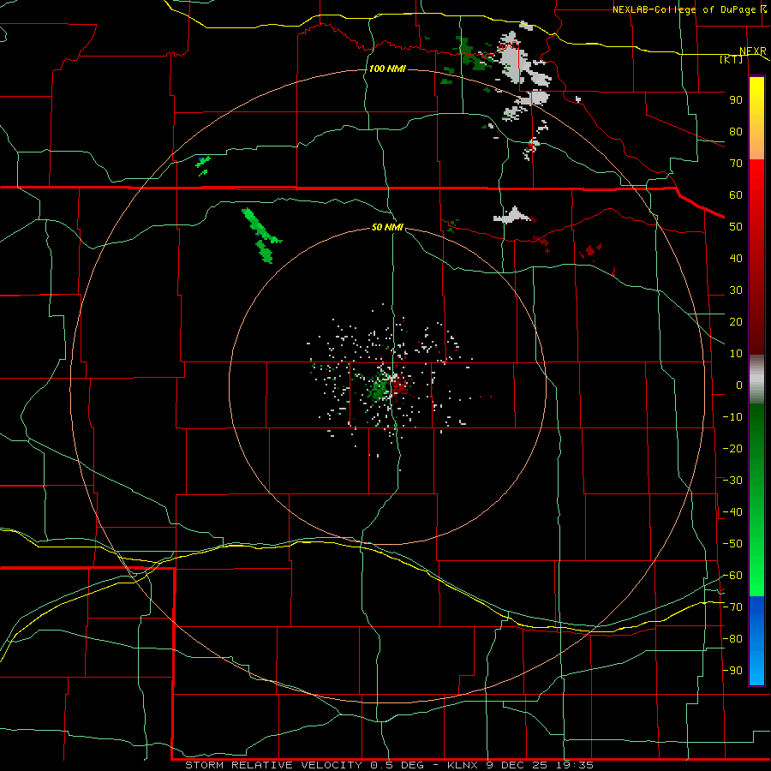Click the red outbound velocity patch at radar center
Viewport: 771px width, 771px height.
click(x=400, y=385)
